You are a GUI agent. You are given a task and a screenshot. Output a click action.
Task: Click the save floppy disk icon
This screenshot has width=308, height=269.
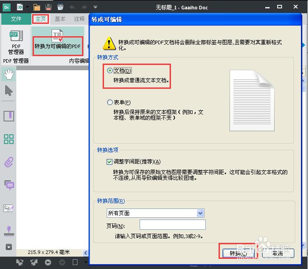pyautogui.click(x=48, y=7)
